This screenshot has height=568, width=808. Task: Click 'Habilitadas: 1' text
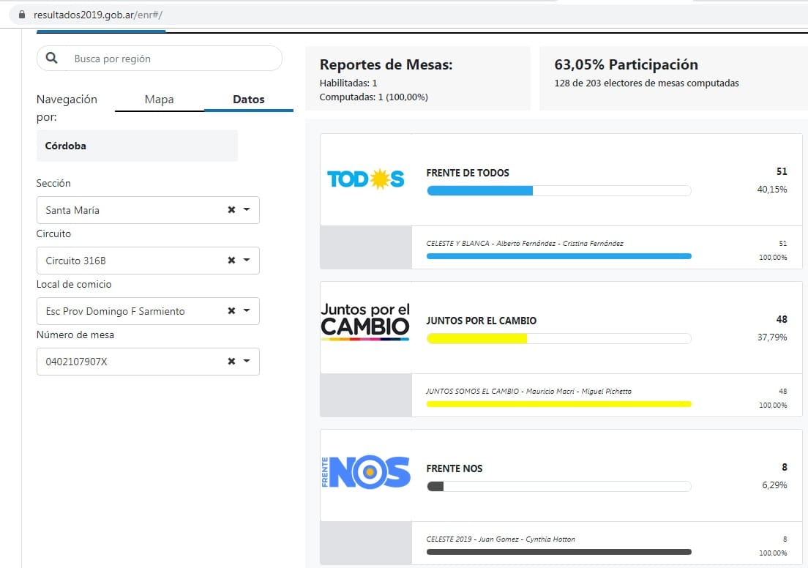point(348,83)
